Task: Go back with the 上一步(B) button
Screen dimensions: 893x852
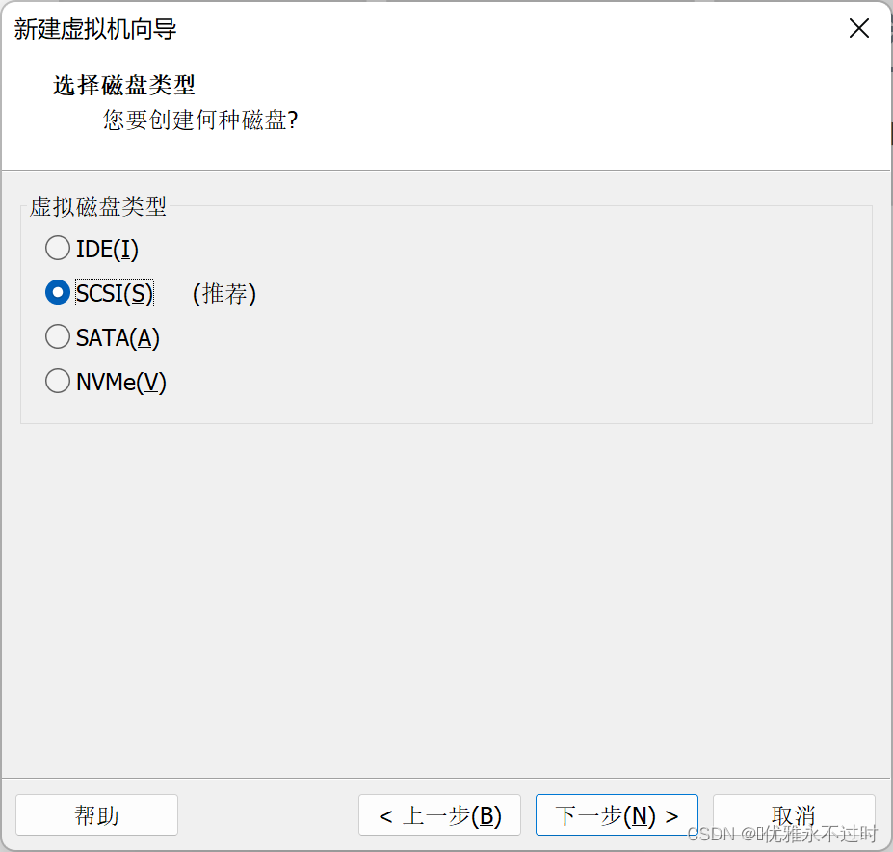Action: (439, 815)
